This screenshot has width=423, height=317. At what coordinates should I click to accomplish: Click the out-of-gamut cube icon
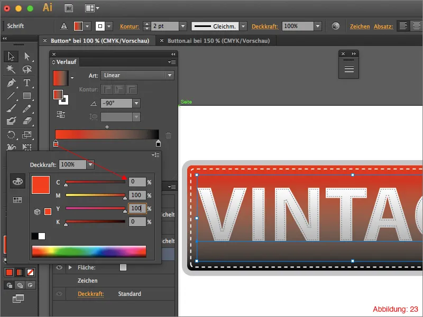pyautogui.click(x=37, y=212)
